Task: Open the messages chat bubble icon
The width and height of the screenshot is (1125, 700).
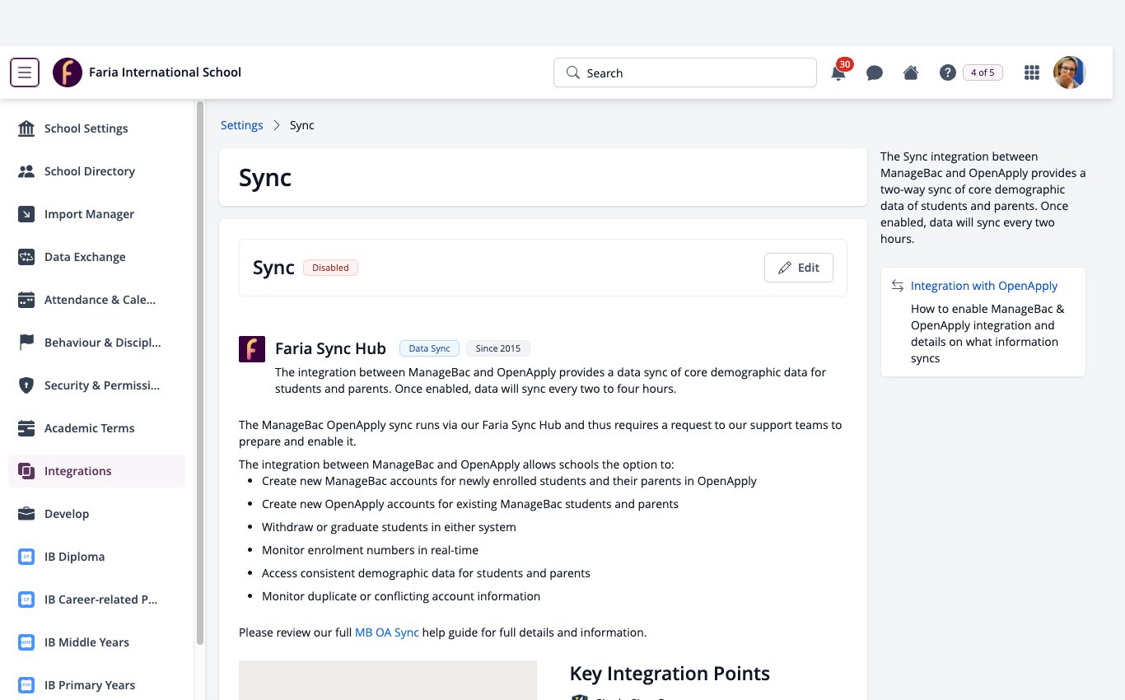Action: (x=875, y=73)
